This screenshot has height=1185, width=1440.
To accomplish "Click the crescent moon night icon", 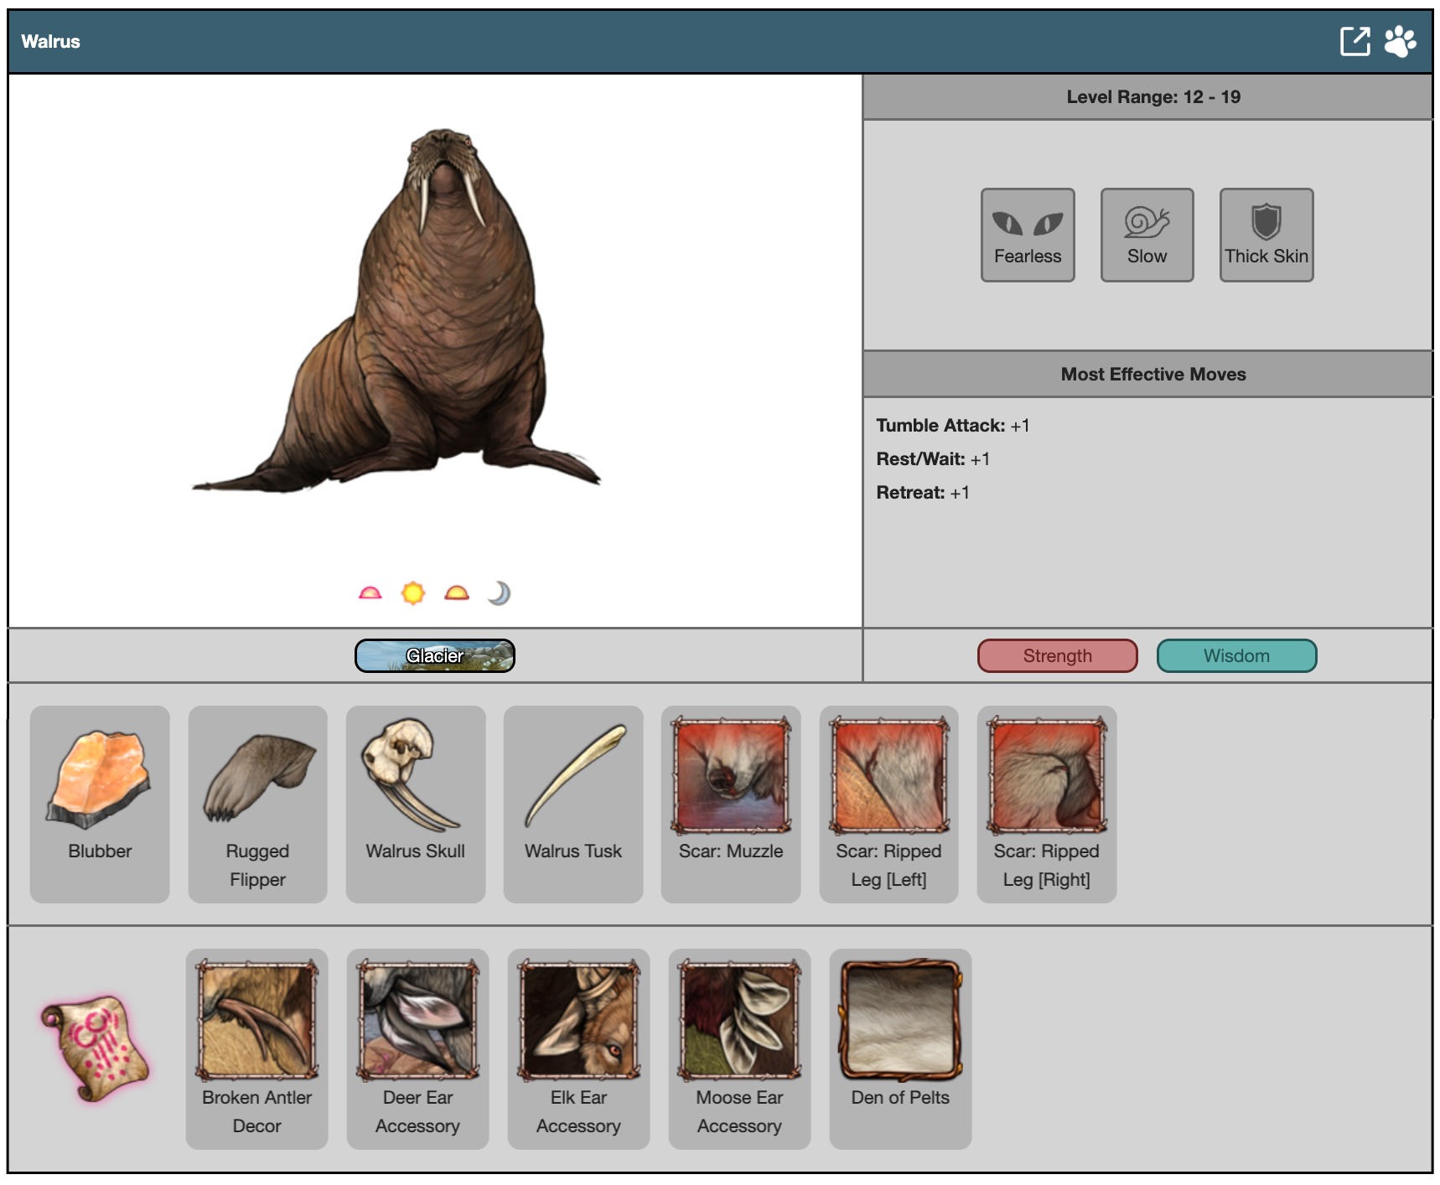I will click(x=499, y=593).
